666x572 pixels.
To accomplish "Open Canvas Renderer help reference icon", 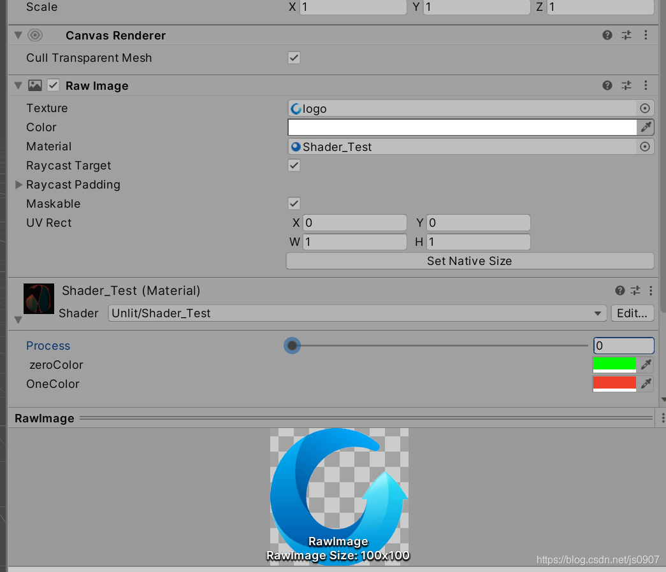I will point(607,35).
